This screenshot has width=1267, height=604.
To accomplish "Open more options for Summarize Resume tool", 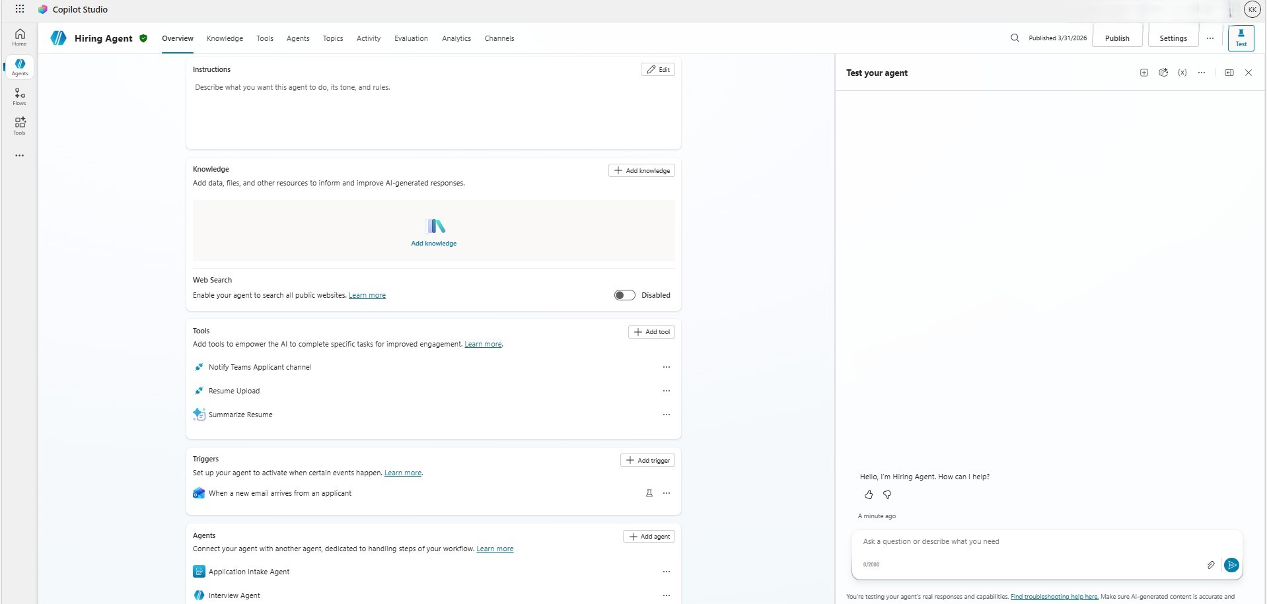I will [x=667, y=415].
